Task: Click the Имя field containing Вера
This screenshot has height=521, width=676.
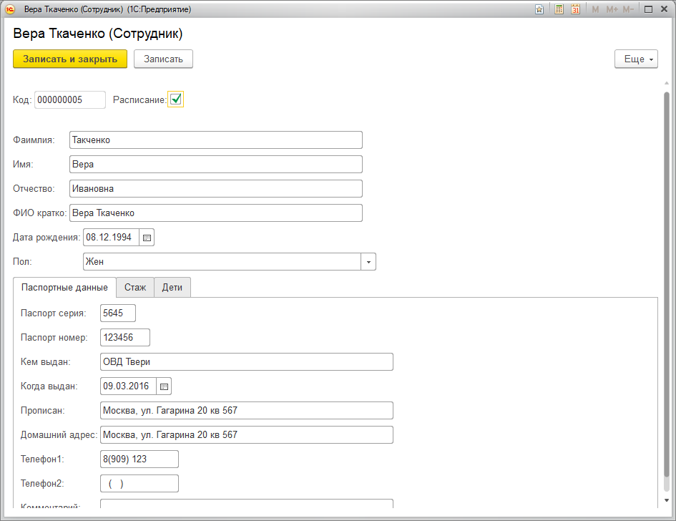Action: tap(215, 165)
